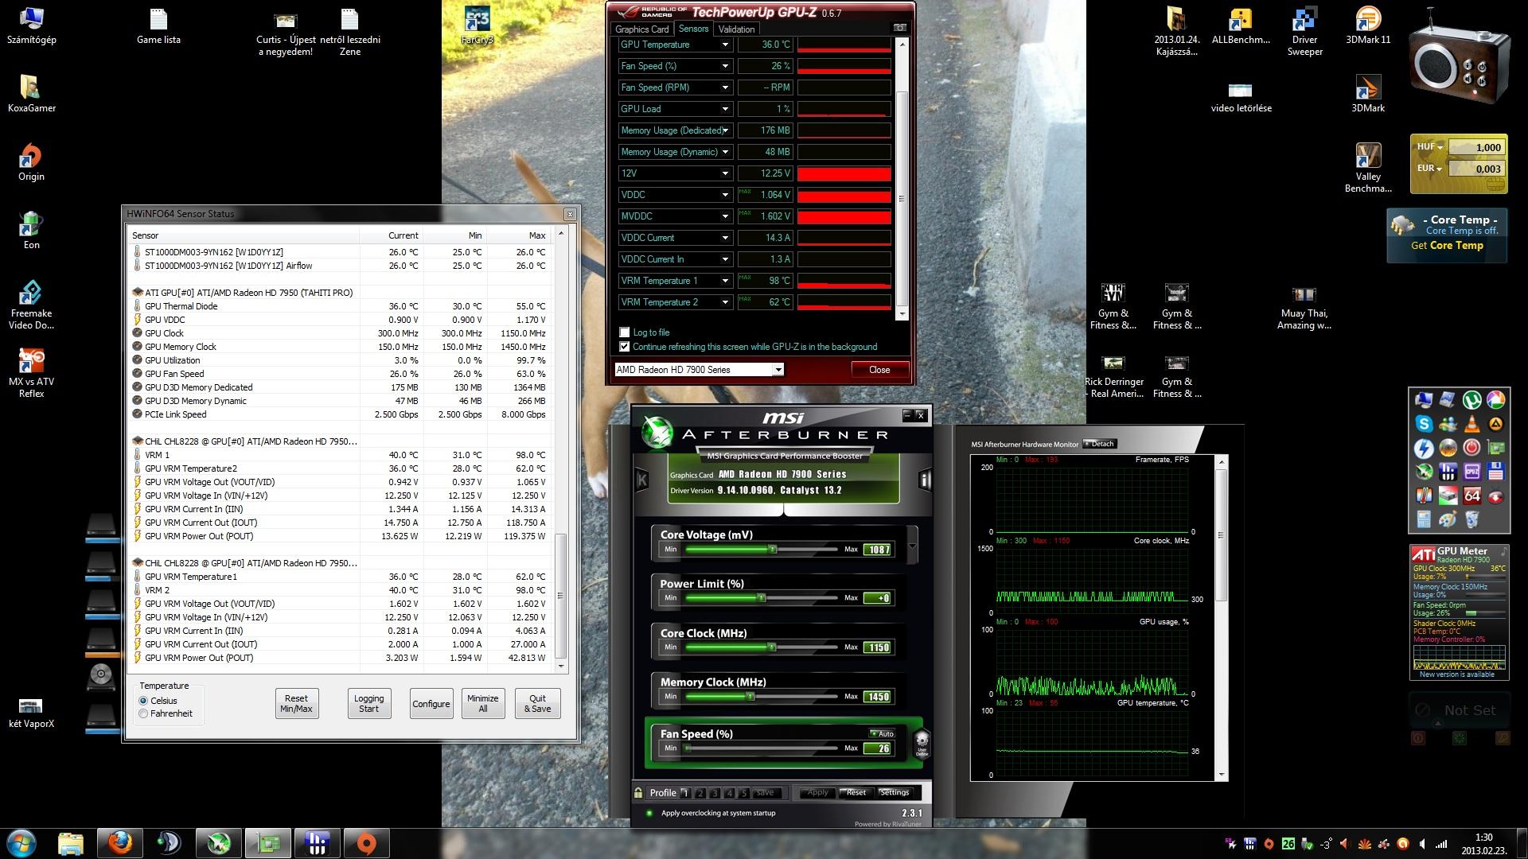Open VRM Temperature 1 sensor dropdown
The image size is (1528, 859).
[x=725, y=281]
